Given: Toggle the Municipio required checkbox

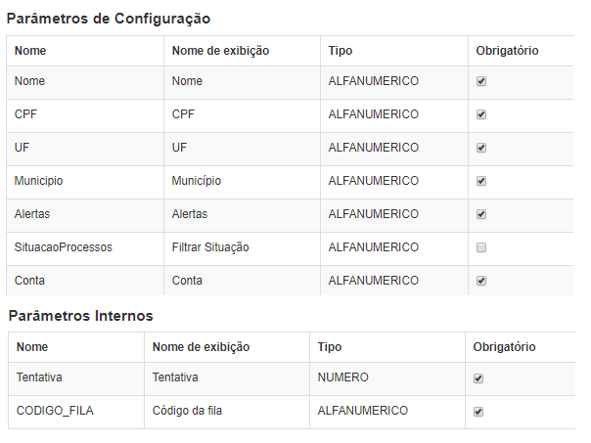Looking at the screenshot, I should point(481,181).
